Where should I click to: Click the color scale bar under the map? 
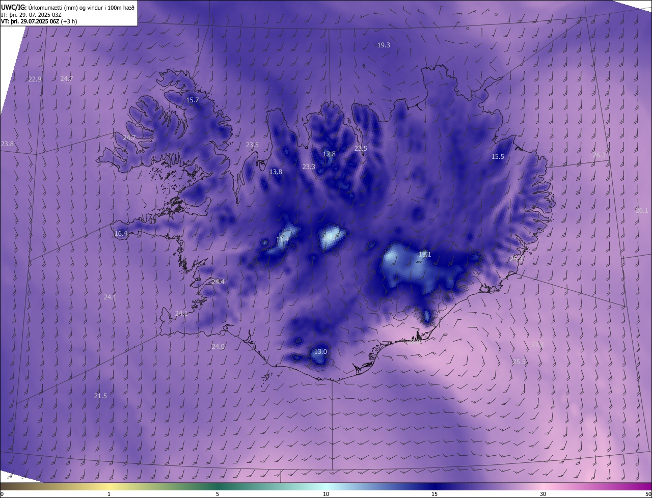[x=326, y=486]
